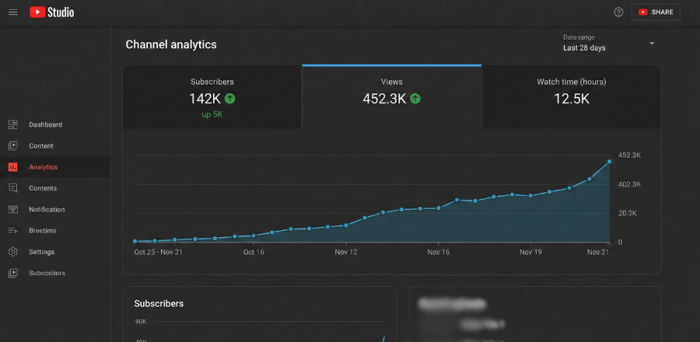Screen dimensions: 700x342
Task: Click the green up arrow beside 142K
Action: click(x=229, y=99)
